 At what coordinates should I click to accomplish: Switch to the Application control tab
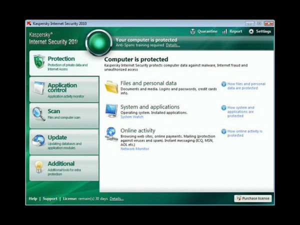click(x=64, y=89)
